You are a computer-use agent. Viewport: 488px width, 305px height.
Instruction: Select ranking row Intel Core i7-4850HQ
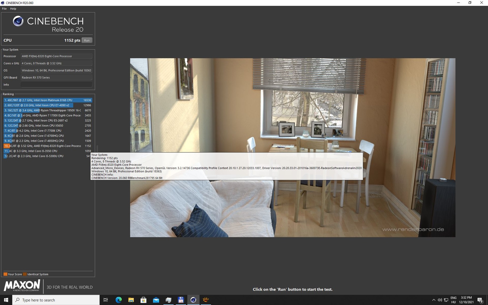(48, 141)
